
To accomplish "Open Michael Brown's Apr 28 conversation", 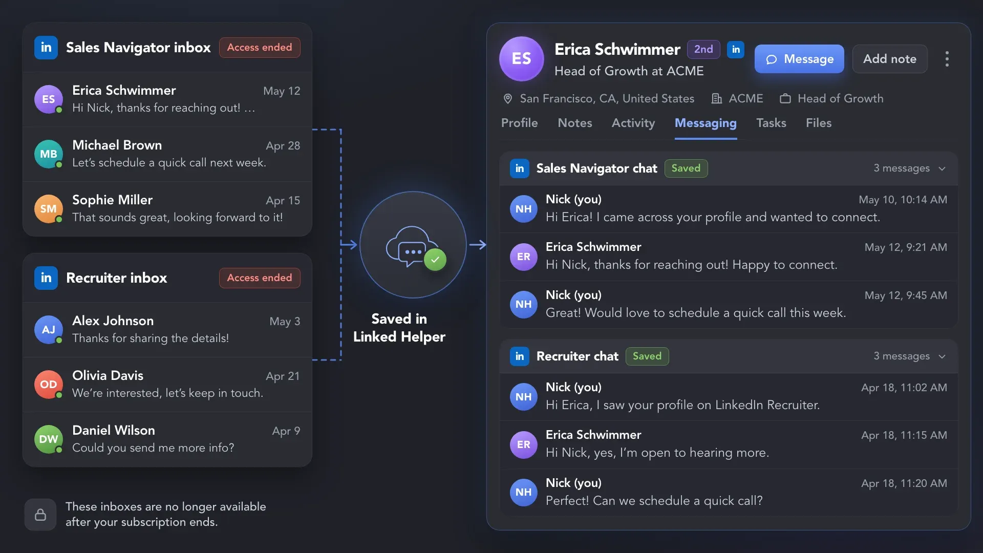I will [167, 154].
